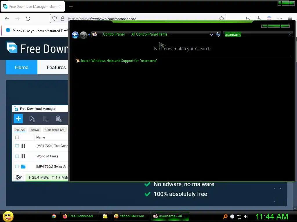This screenshot has height=222, width=297.
Task: Click the username search field
Action: [x=255, y=35]
